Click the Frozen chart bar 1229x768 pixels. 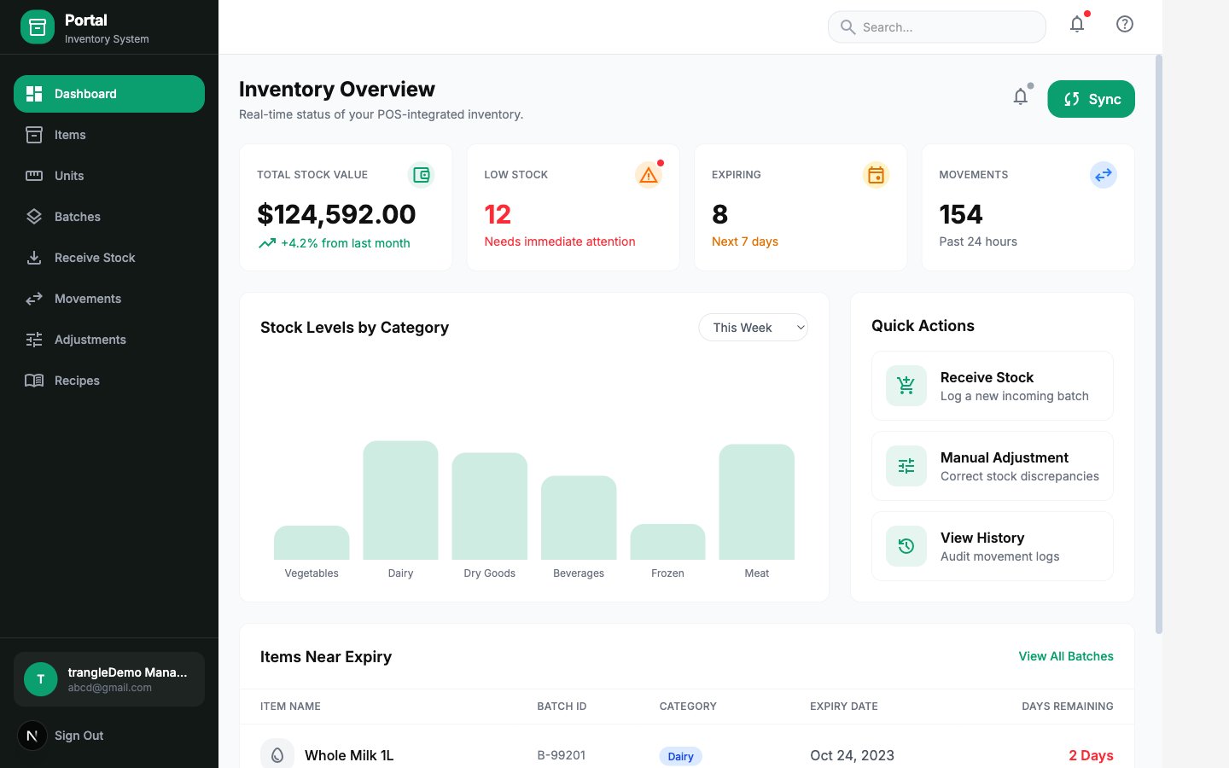pos(667,542)
